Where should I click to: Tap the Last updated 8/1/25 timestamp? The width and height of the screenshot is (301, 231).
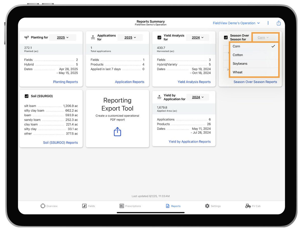pos(150,196)
